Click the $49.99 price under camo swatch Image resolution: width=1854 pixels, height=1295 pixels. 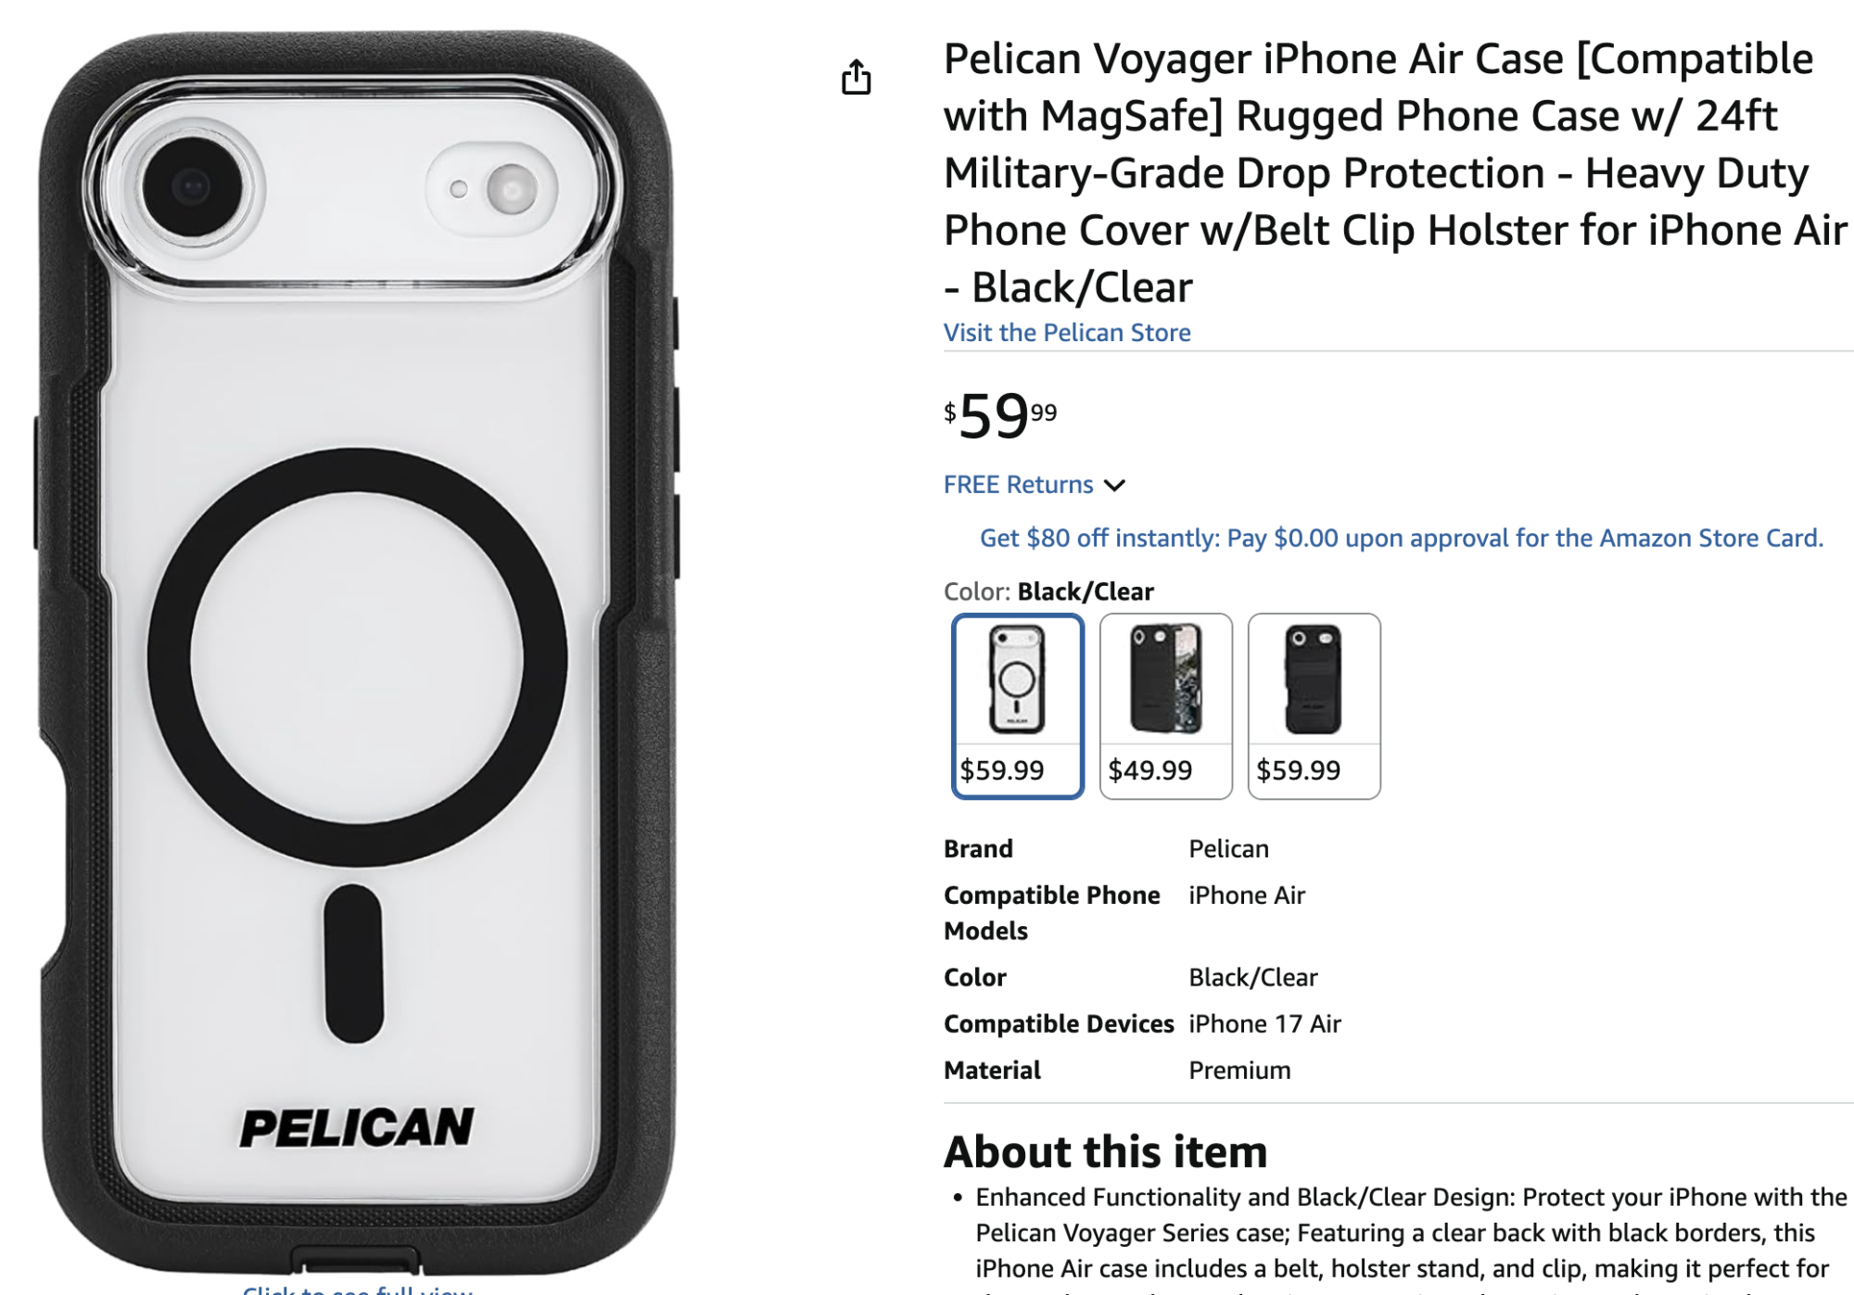coord(1150,770)
